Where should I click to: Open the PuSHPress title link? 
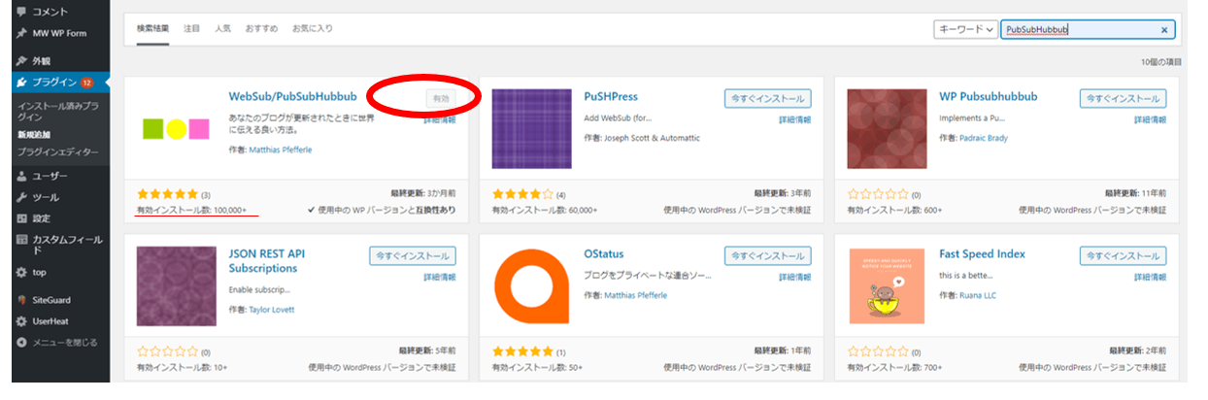tap(611, 97)
